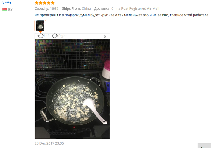Viewport: 211px width, 148px height.
Task: Rotate the photo right with the clockwise icon
Action: pyautogui.click(x=55, y=36)
